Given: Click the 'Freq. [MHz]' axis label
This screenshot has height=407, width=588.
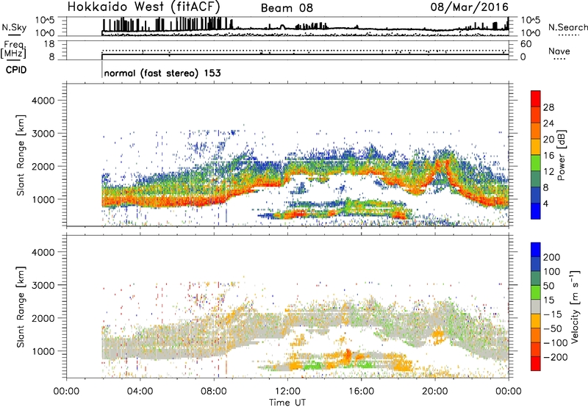Looking at the screenshot, I should click(x=13, y=50).
